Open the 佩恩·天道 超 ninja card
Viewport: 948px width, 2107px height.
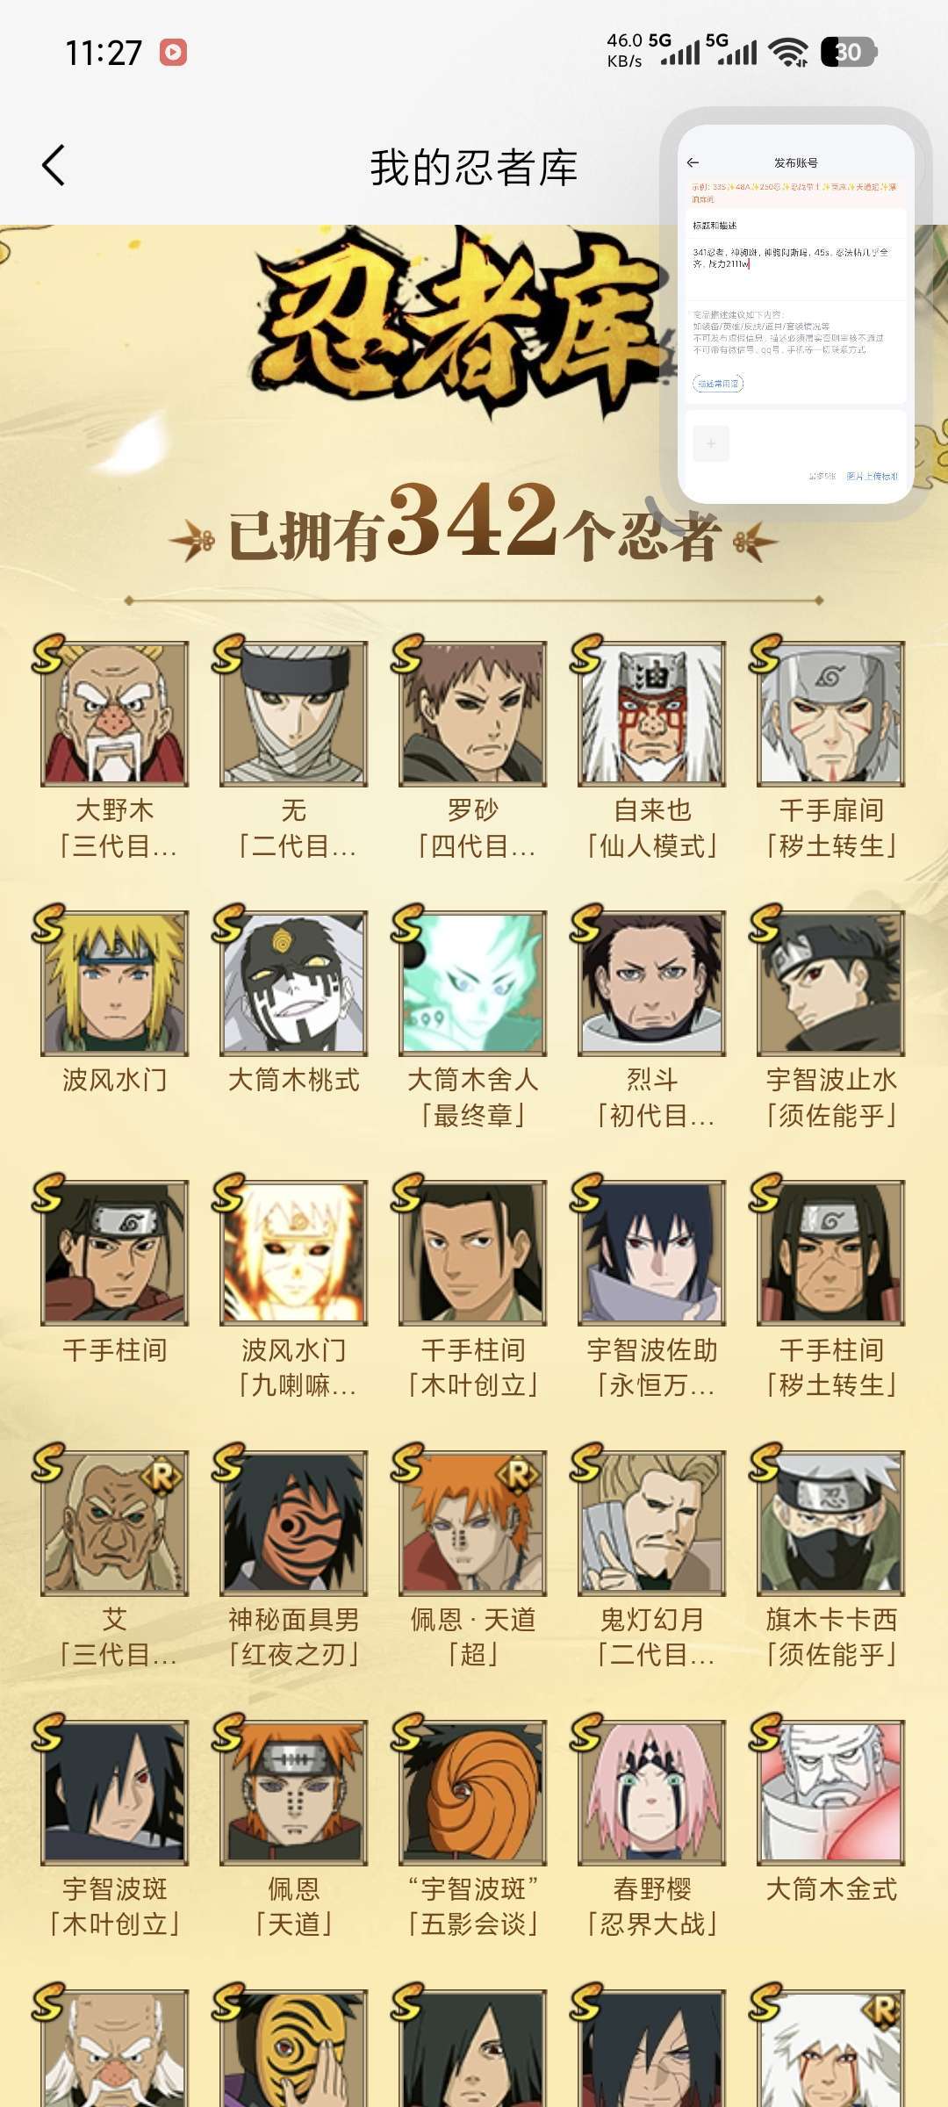(472, 1522)
